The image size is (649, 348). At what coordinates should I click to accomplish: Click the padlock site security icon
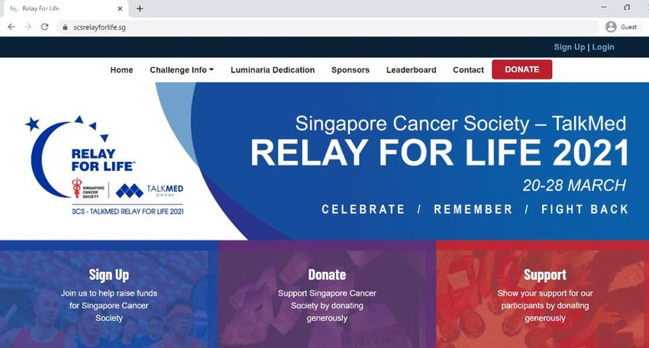pos(65,27)
